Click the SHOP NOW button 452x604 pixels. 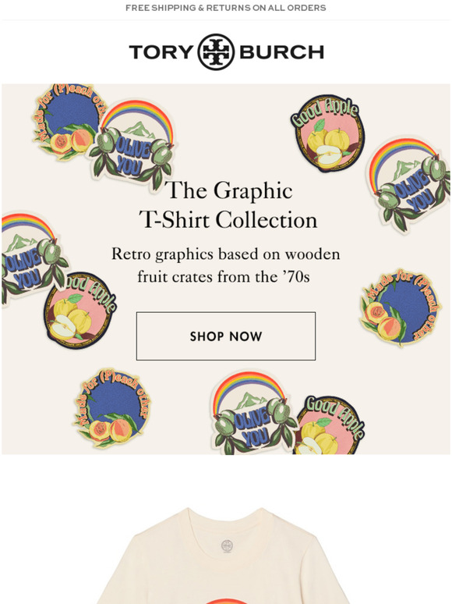(226, 336)
